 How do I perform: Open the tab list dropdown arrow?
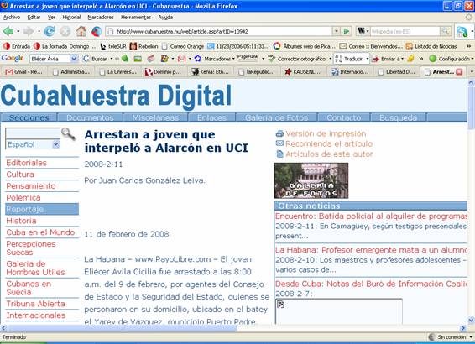[472, 72]
